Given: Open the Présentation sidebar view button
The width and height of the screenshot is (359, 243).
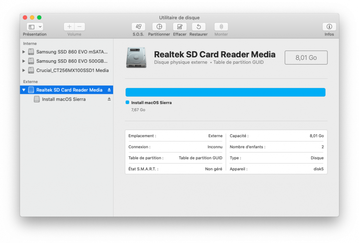Looking at the screenshot, I should point(32,27).
